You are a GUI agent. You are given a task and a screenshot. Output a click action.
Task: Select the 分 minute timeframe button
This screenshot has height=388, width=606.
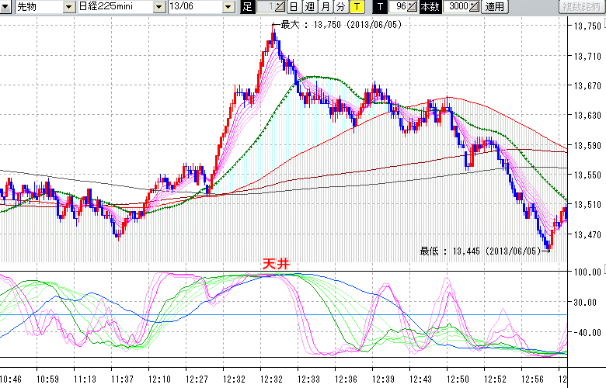point(340,7)
